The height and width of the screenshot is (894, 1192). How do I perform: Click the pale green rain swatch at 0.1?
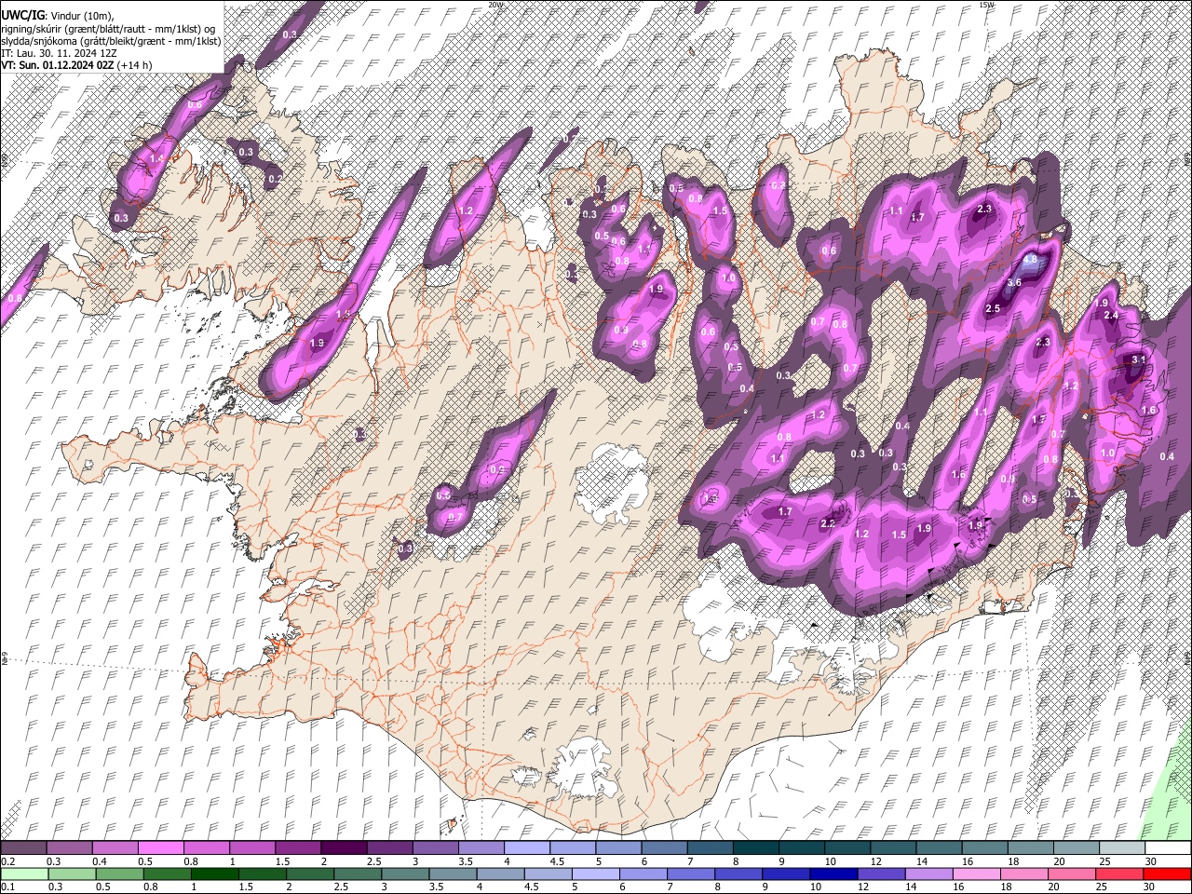point(25,874)
